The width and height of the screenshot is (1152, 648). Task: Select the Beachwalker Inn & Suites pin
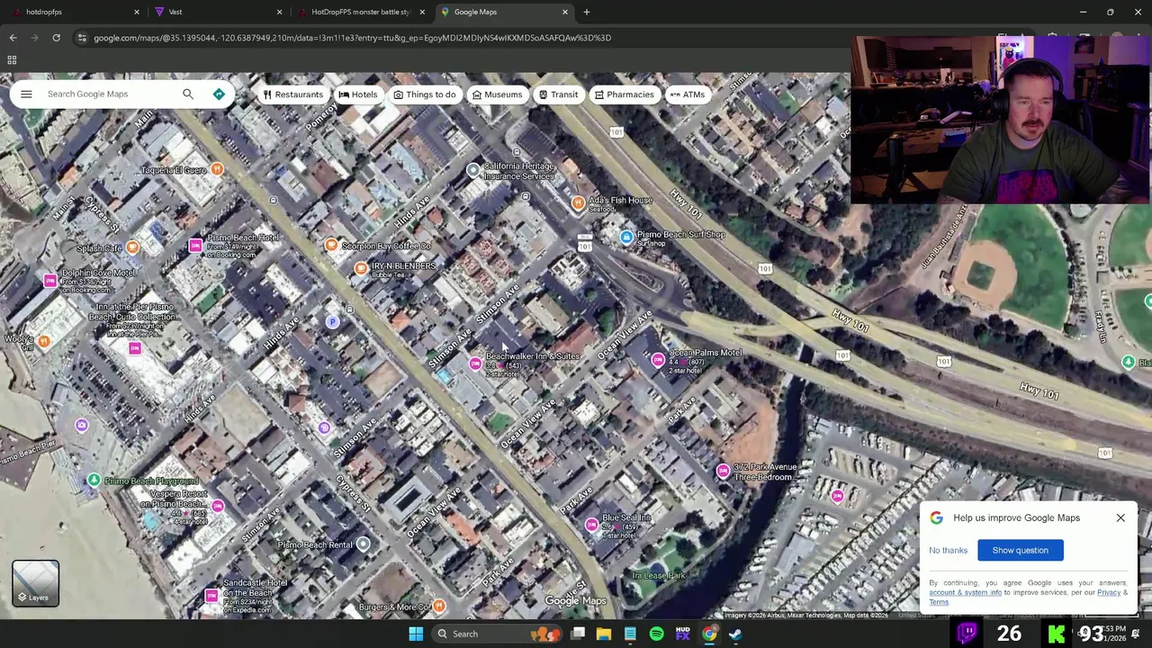coord(475,364)
